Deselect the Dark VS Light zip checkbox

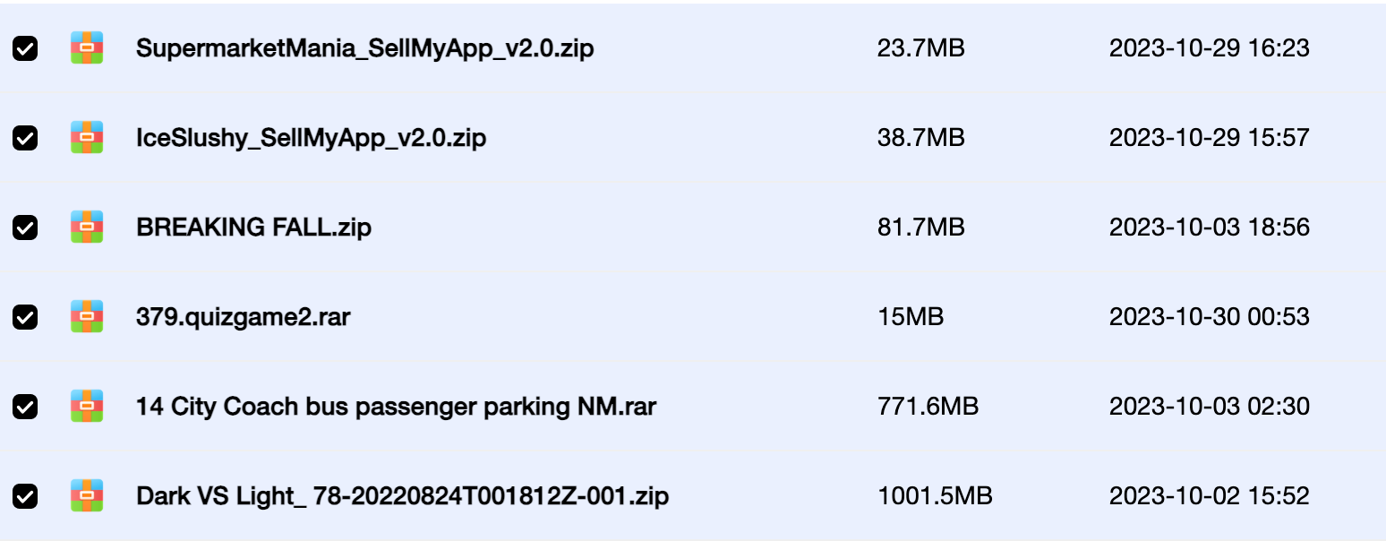25,496
